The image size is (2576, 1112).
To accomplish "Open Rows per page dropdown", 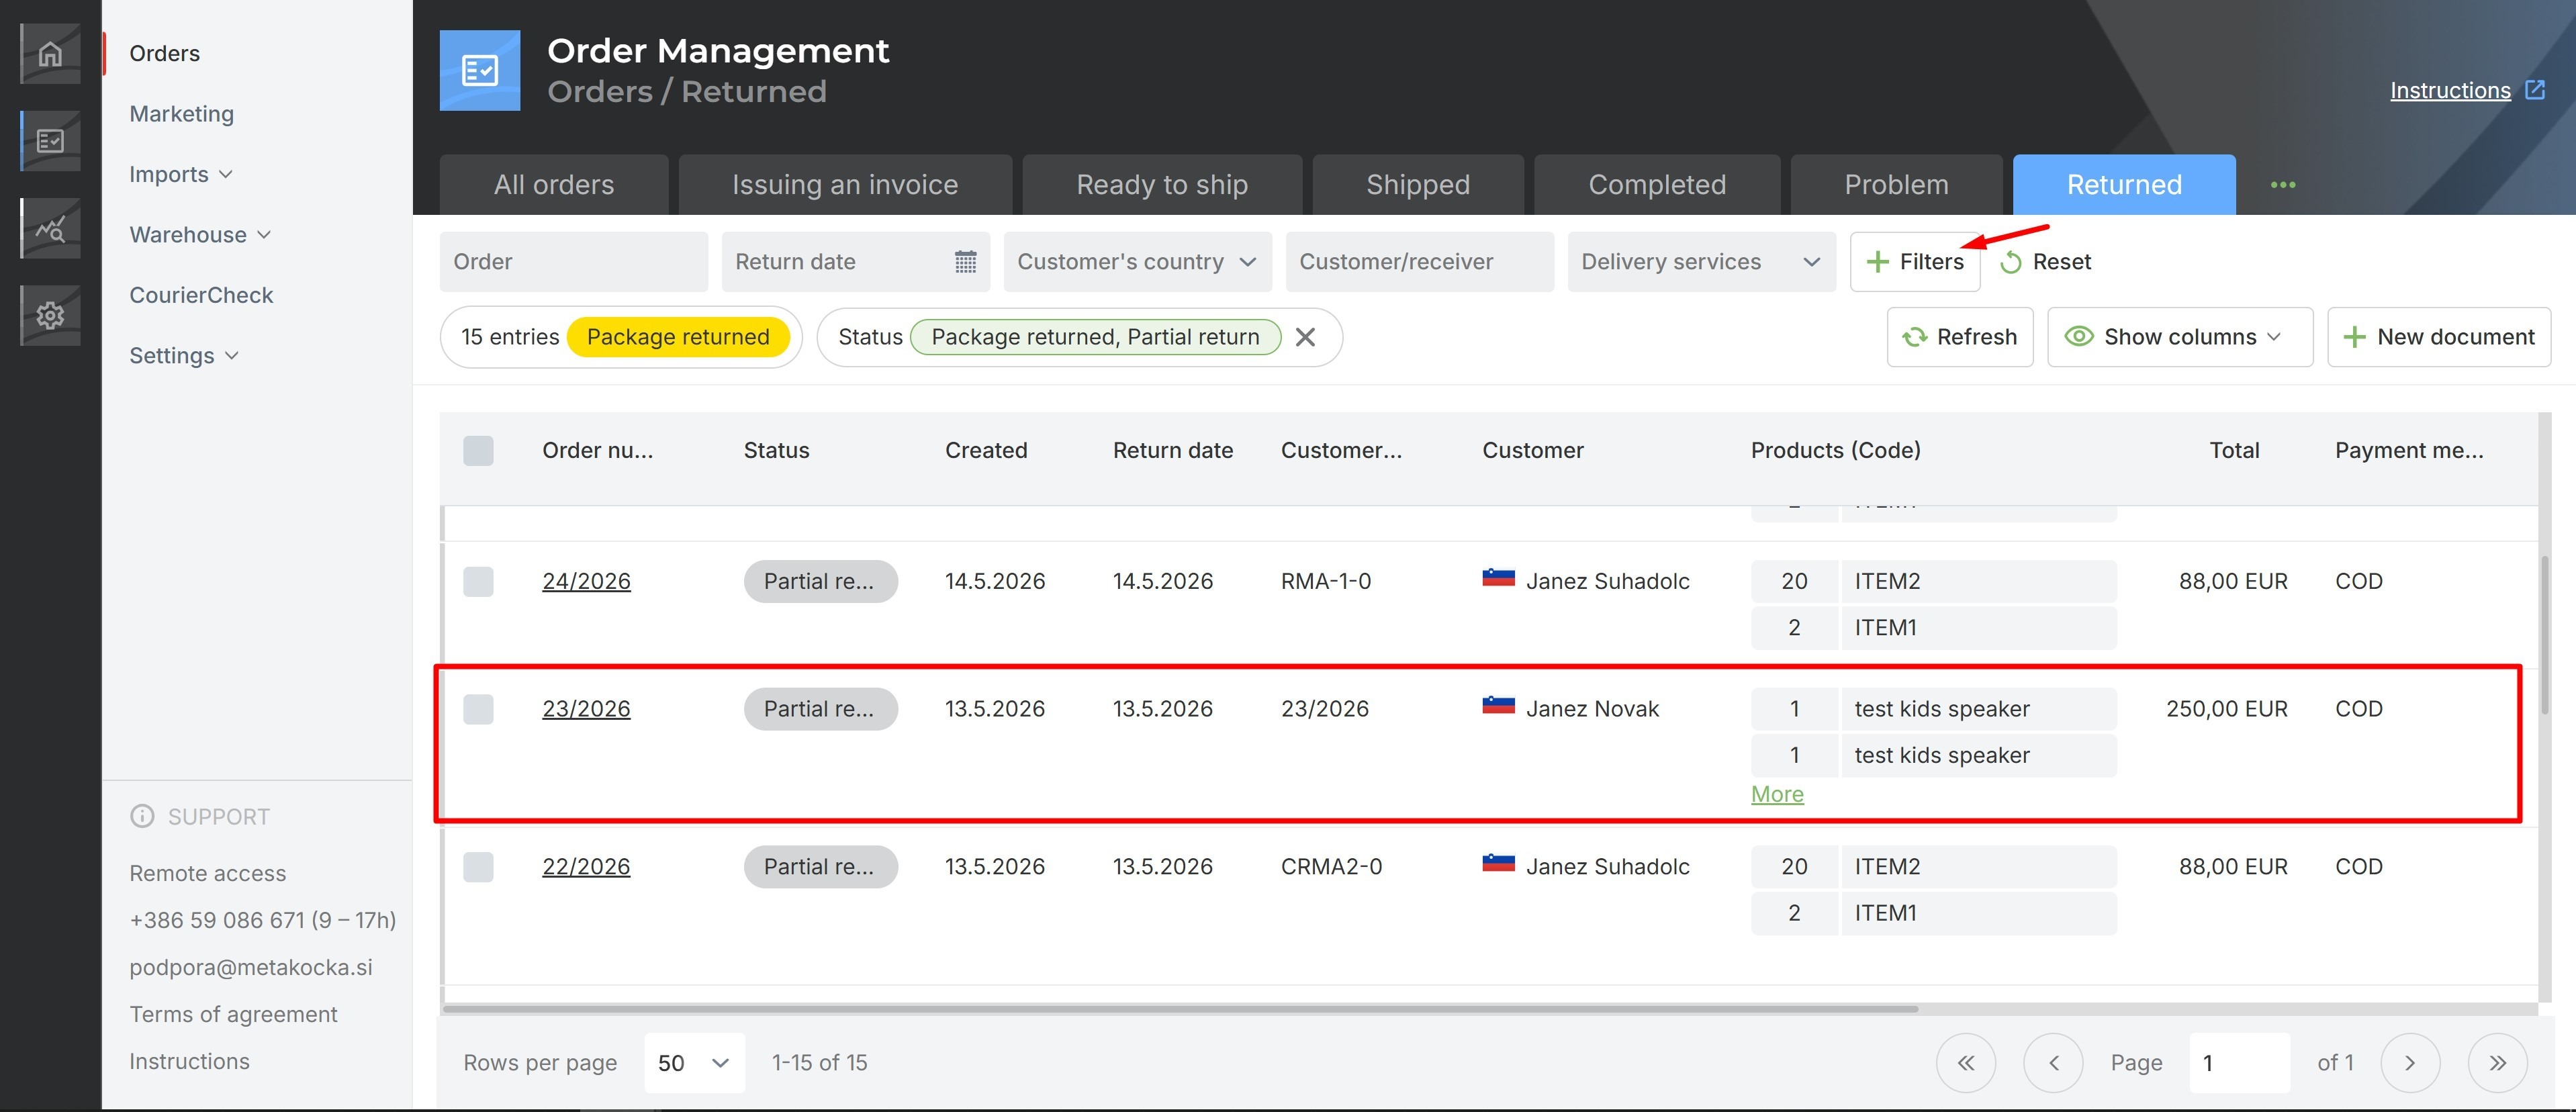I will pyautogui.click(x=694, y=1062).
